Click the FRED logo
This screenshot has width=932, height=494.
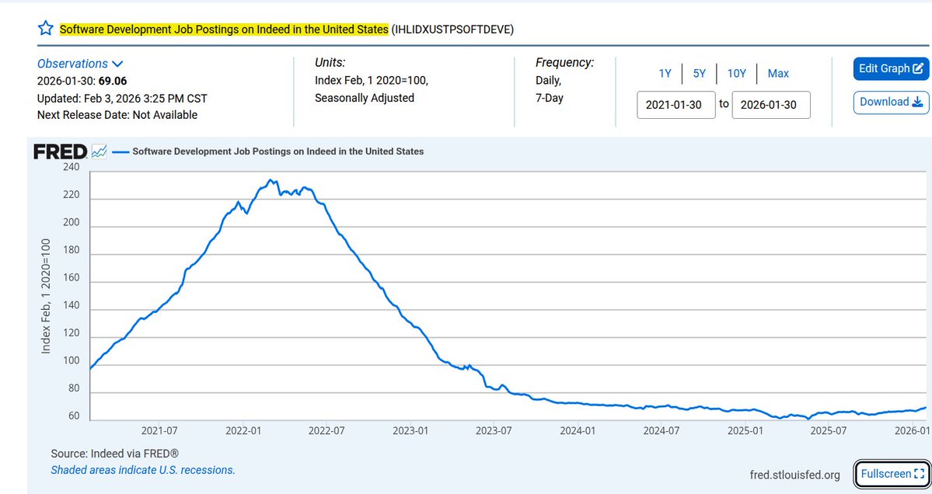click(59, 151)
